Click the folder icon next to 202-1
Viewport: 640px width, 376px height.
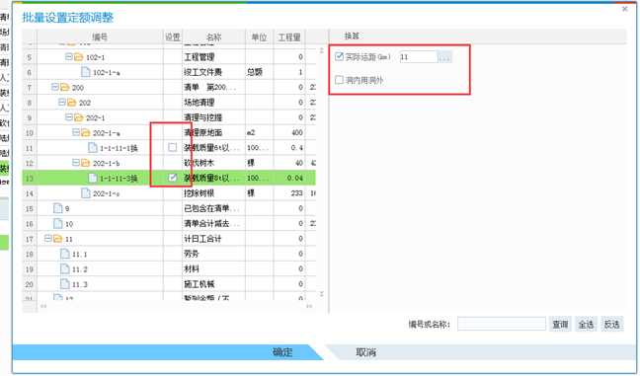(79, 117)
